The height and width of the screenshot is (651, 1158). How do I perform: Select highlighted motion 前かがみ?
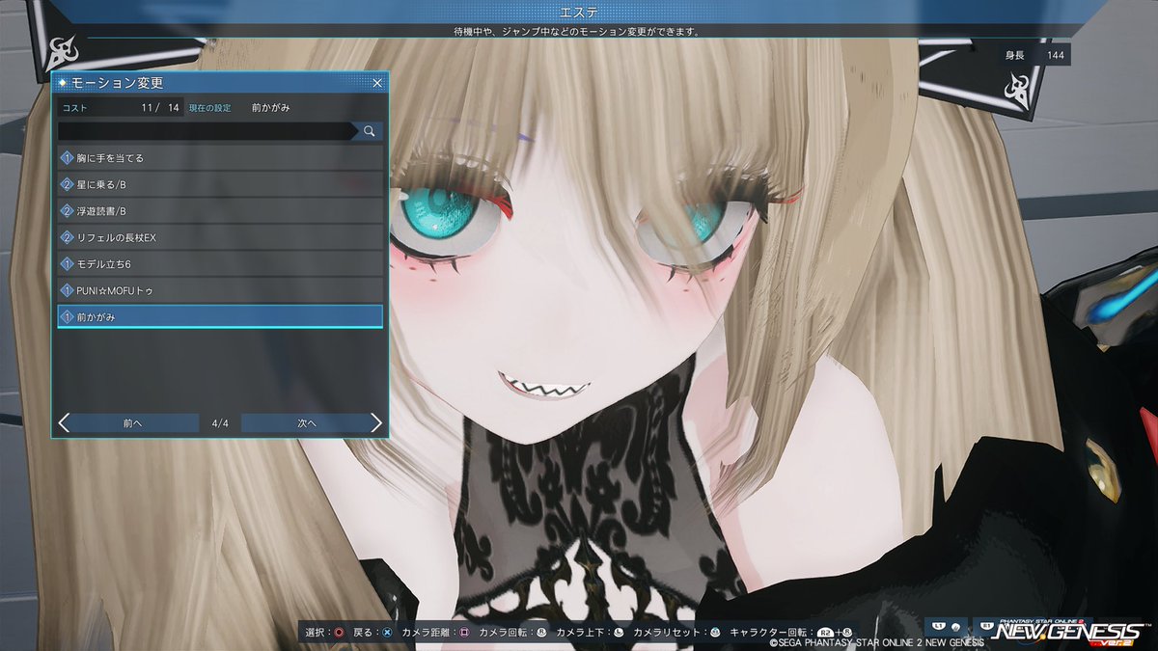pyautogui.click(x=220, y=316)
